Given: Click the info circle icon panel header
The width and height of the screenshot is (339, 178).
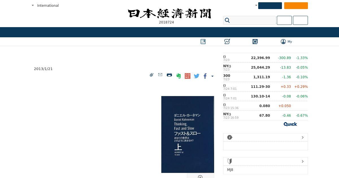Looking at the screenshot, I should pyautogui.click(x=230, y=137).
